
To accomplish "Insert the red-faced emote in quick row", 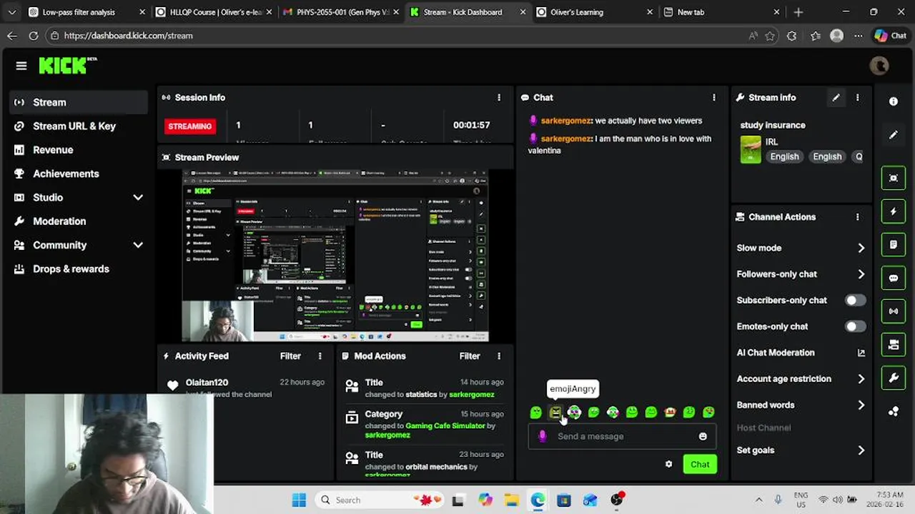I will click(x=670, y=412).
